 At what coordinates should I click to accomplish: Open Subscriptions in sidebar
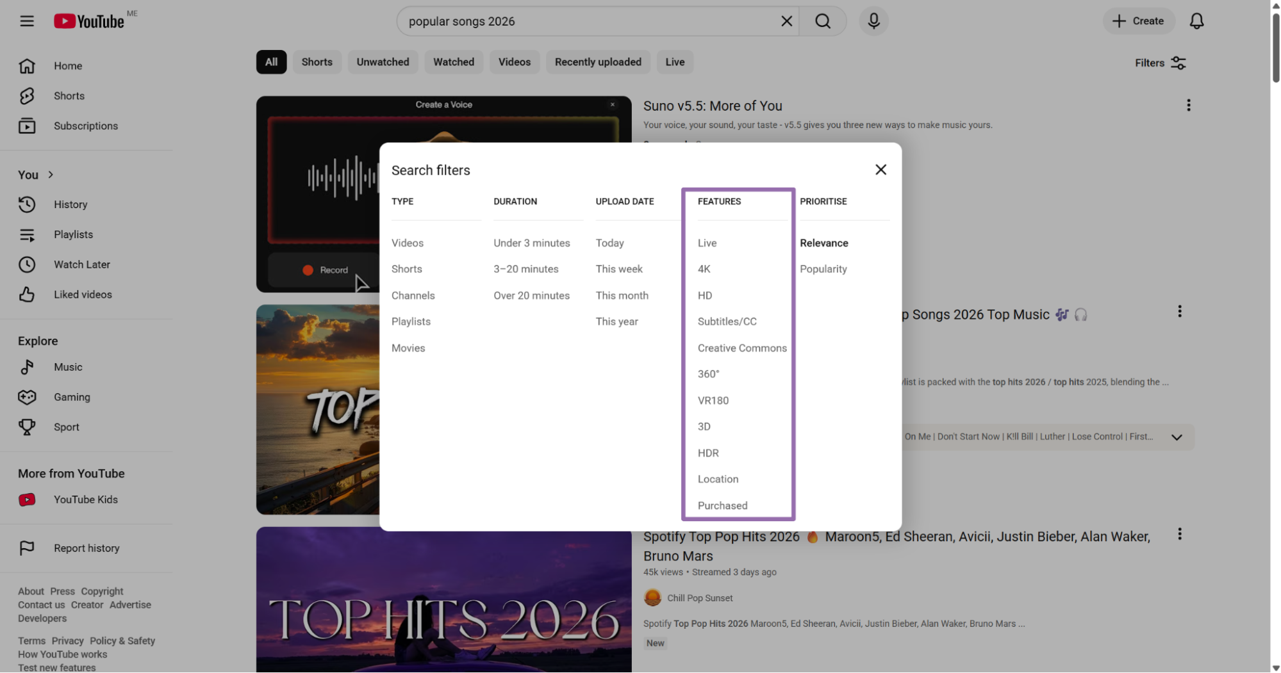[x=87, y=126]
